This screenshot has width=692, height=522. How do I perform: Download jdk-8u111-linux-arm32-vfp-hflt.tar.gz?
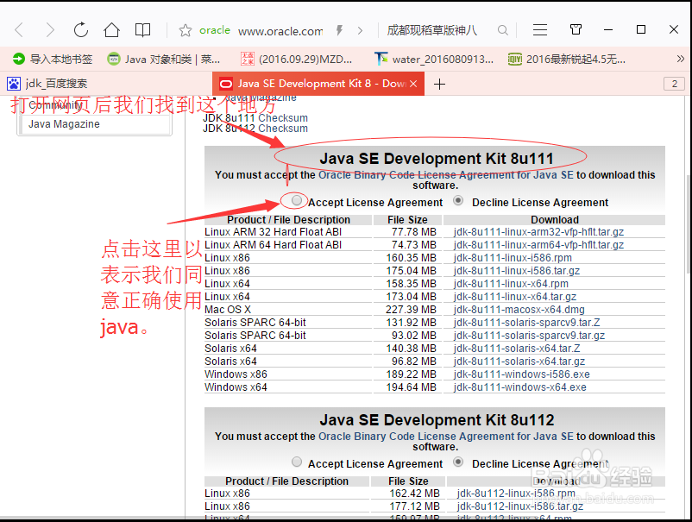coord(538,232)
